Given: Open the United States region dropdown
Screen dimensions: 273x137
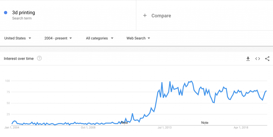Looking at the screenshot, I should 18,38.
